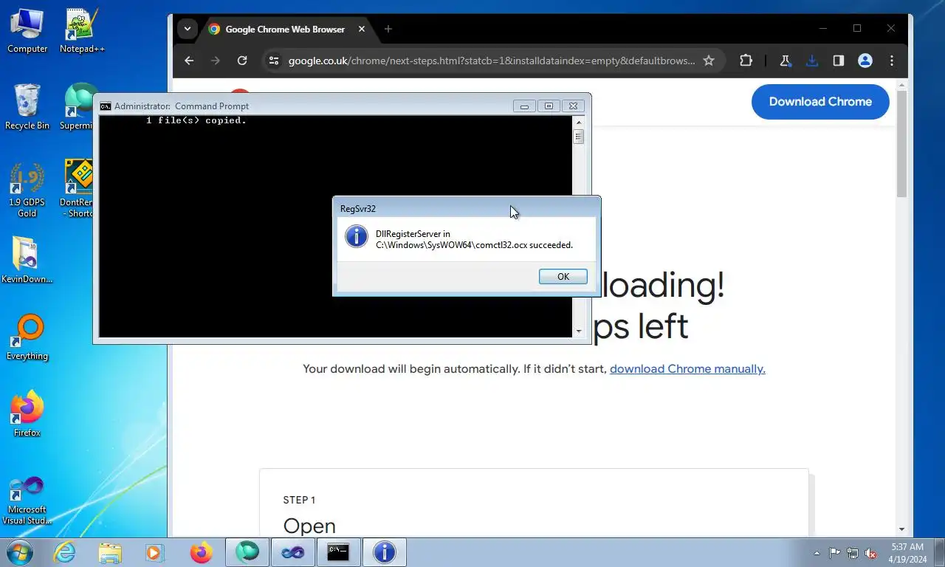Viewport: 945px width, 567px height.
Task: Select the Notepad++ desktop icon
Action: [x=82, y=31]
